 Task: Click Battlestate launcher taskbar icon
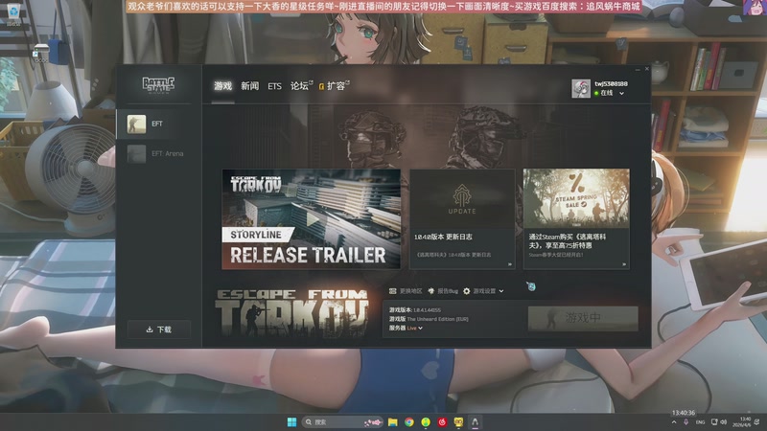pos(475,421)
